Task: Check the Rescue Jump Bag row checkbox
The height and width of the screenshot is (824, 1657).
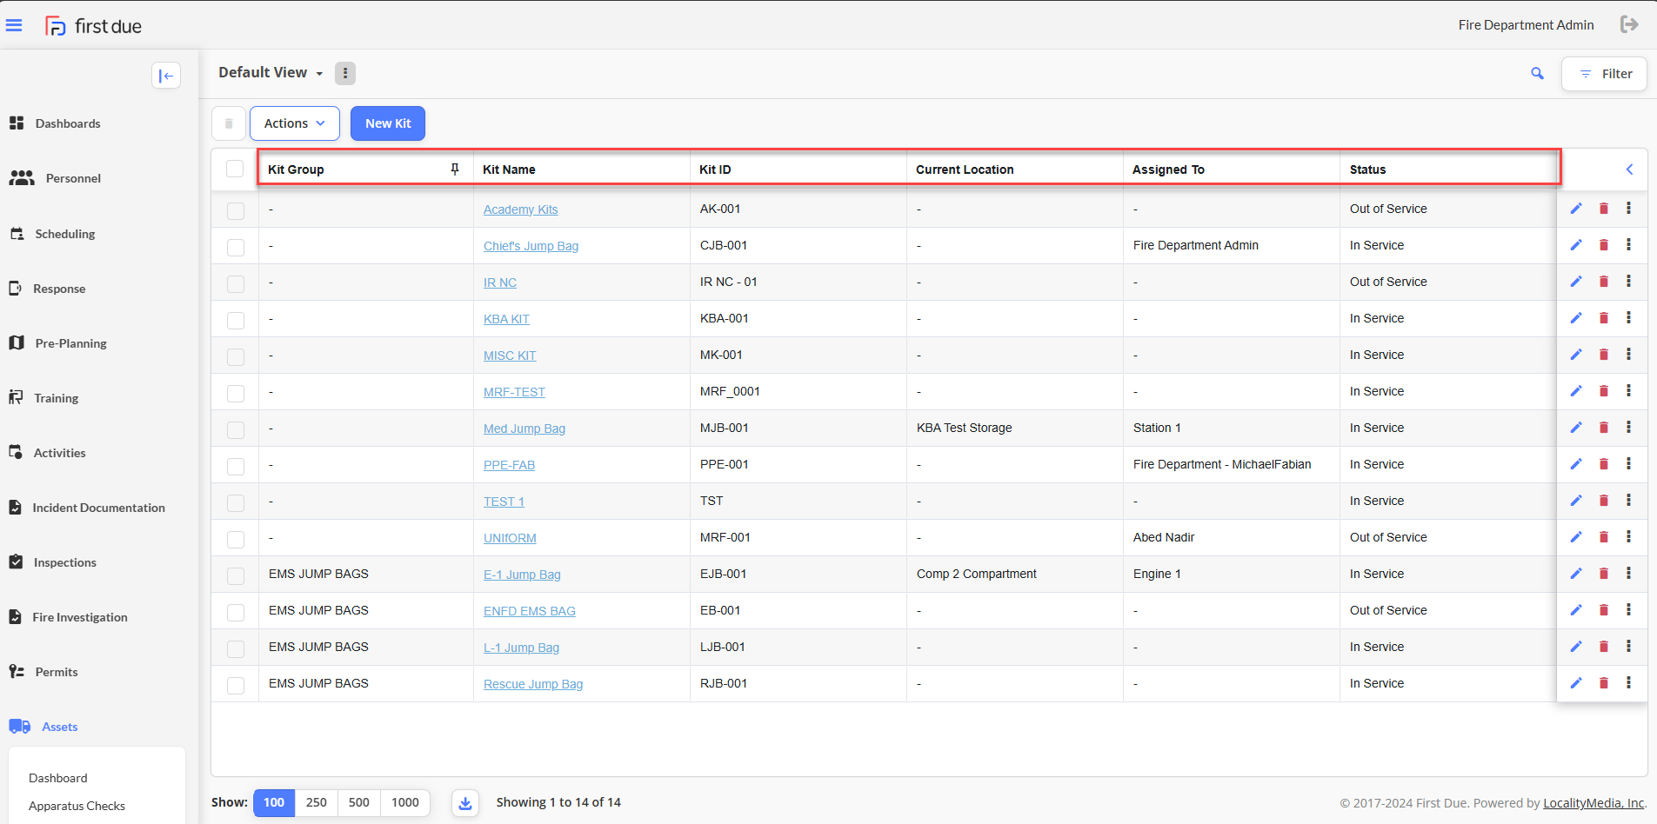Action: [x=236, y=686]
